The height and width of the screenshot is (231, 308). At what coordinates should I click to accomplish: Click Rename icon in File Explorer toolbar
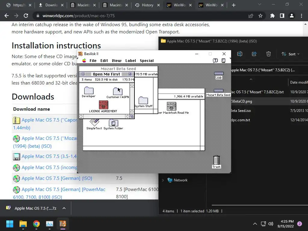(x=240, y=54)
